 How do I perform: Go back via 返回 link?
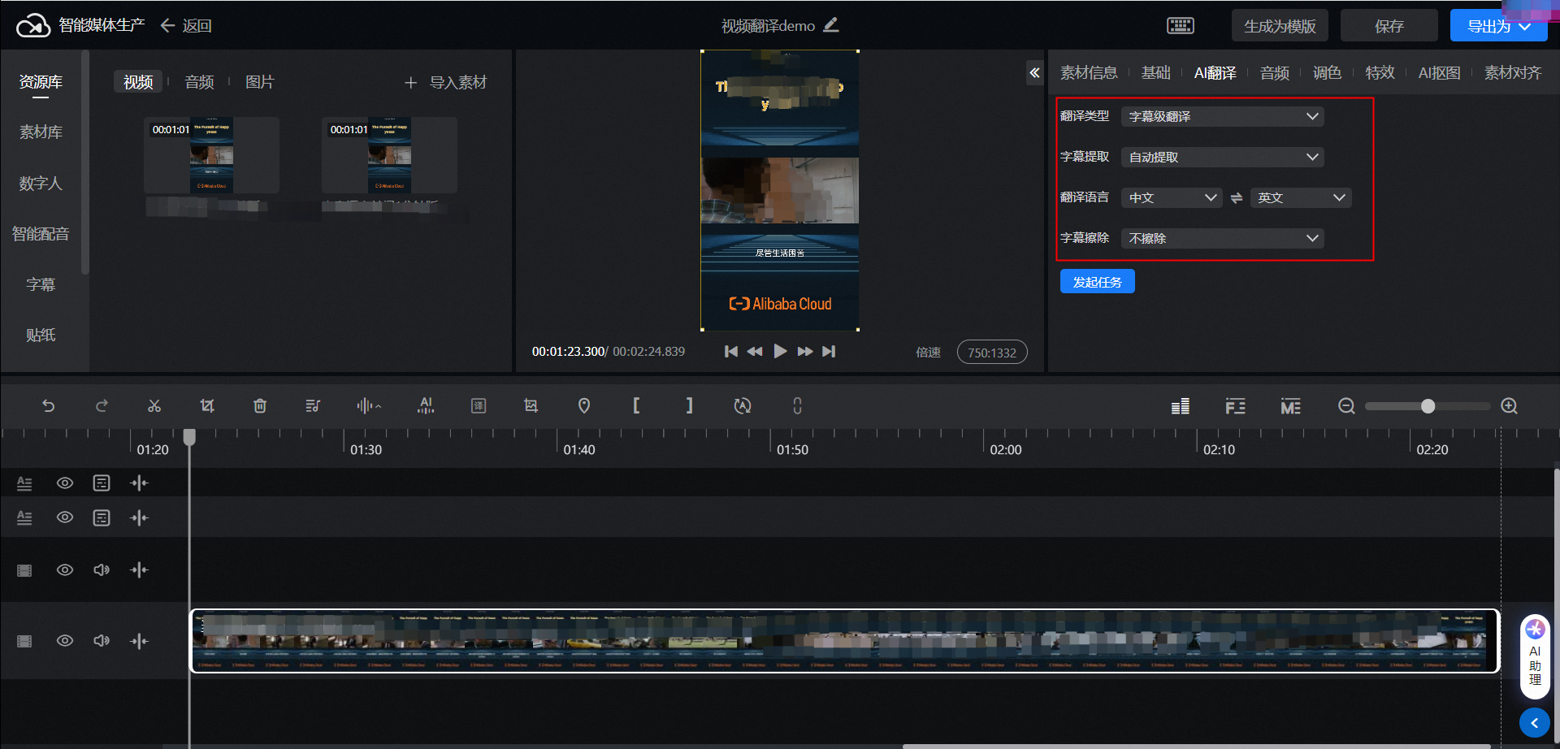186,25
